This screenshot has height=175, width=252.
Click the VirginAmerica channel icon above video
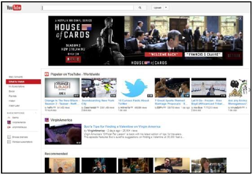(x=47, y=120)
